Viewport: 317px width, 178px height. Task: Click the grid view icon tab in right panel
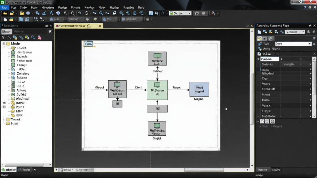click(265, 38)
